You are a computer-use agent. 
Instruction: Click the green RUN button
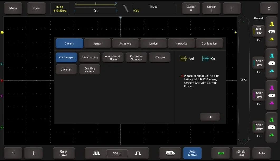[221, 153]
